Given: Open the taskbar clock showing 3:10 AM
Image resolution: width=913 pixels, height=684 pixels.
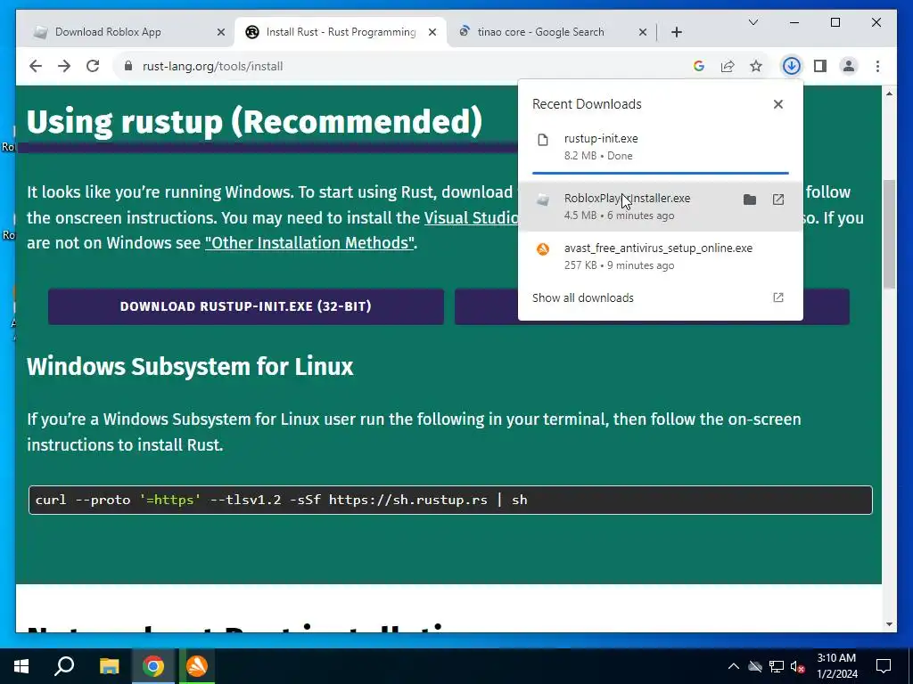Looking at the screenshot, I should (x=836, y=666).
